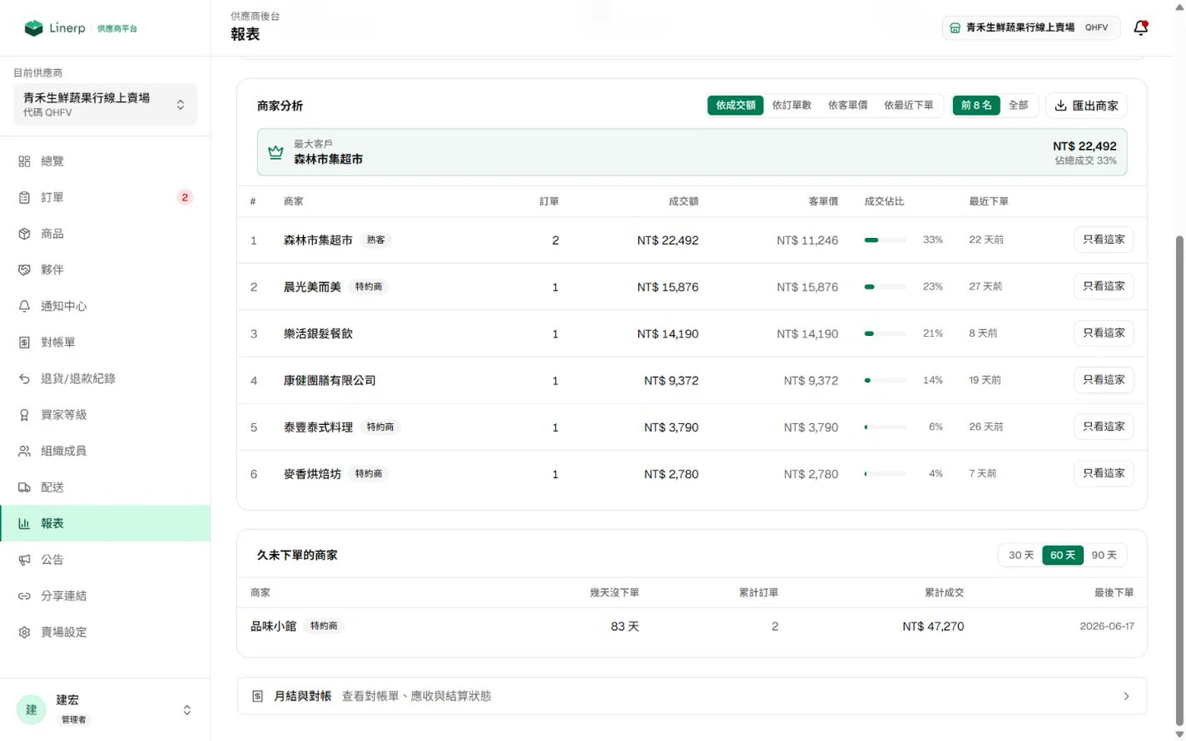Click NT$ 47,270 cumulative amount
Image resolution: width=1186 pixels, height=741 pixels.
coord(932,627)
